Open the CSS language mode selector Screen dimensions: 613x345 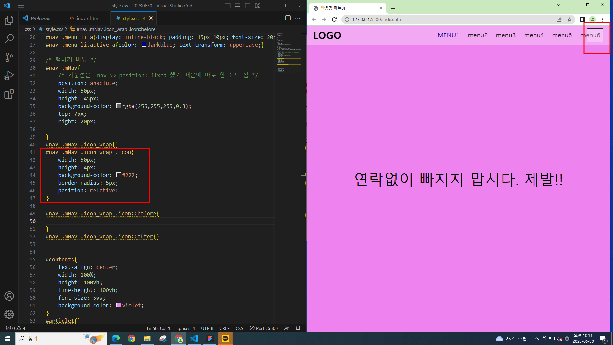click(239, 328)
